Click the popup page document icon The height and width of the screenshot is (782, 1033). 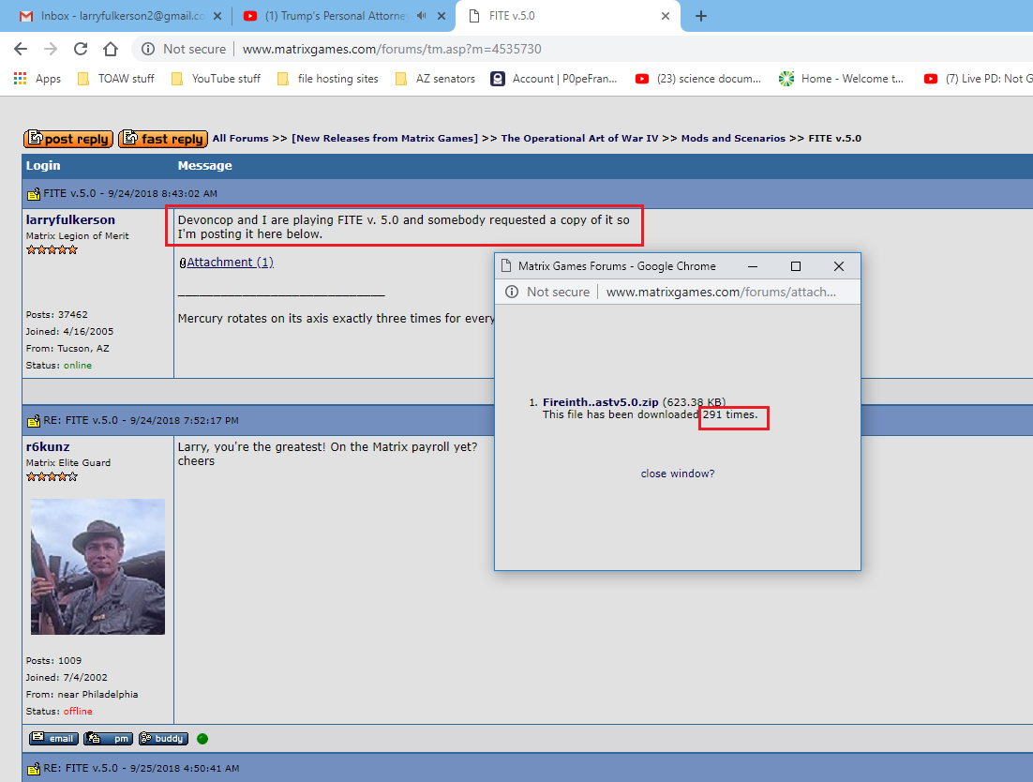coord(506,266)
